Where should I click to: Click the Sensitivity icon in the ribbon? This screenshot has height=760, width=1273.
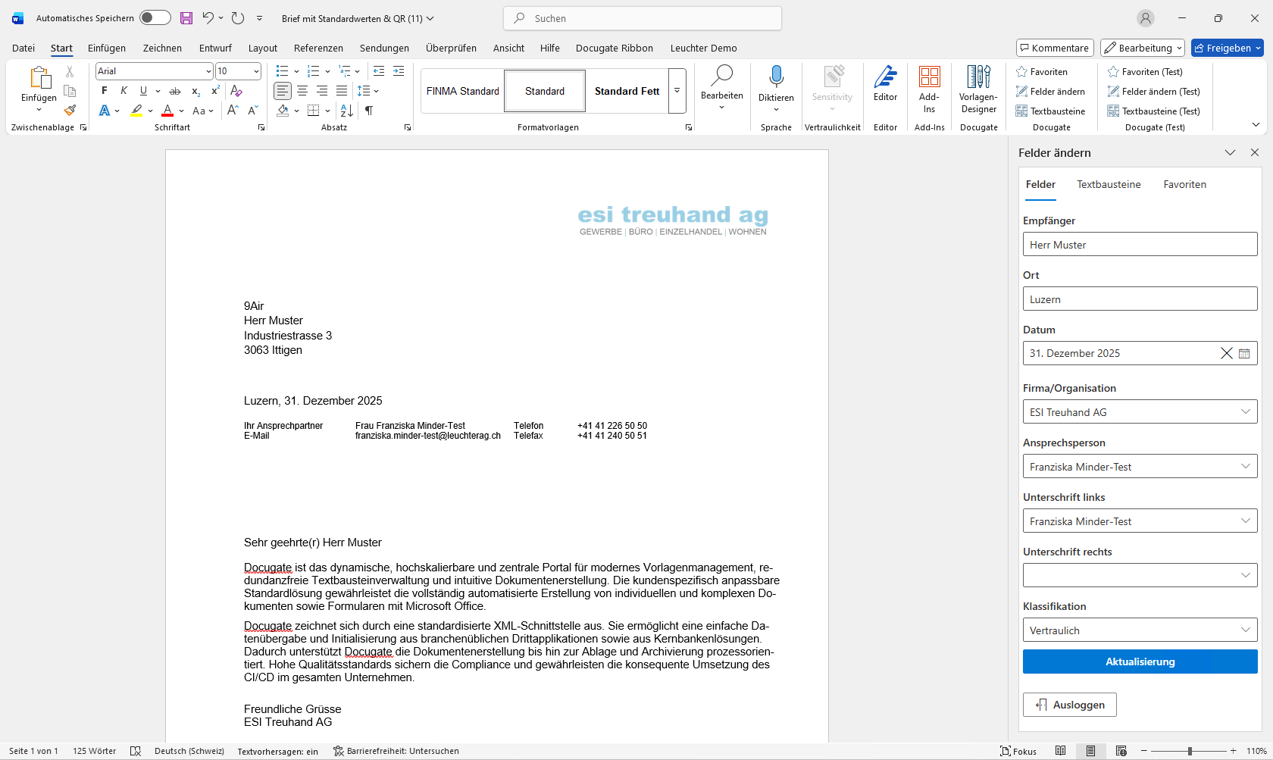832,83
